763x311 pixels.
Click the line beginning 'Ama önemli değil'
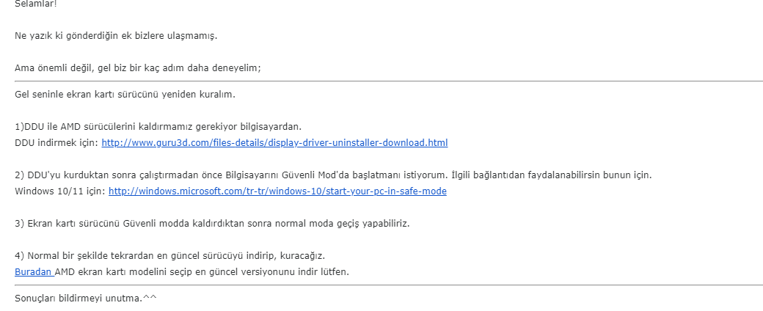pyautogui.click(x=138, y=67)
